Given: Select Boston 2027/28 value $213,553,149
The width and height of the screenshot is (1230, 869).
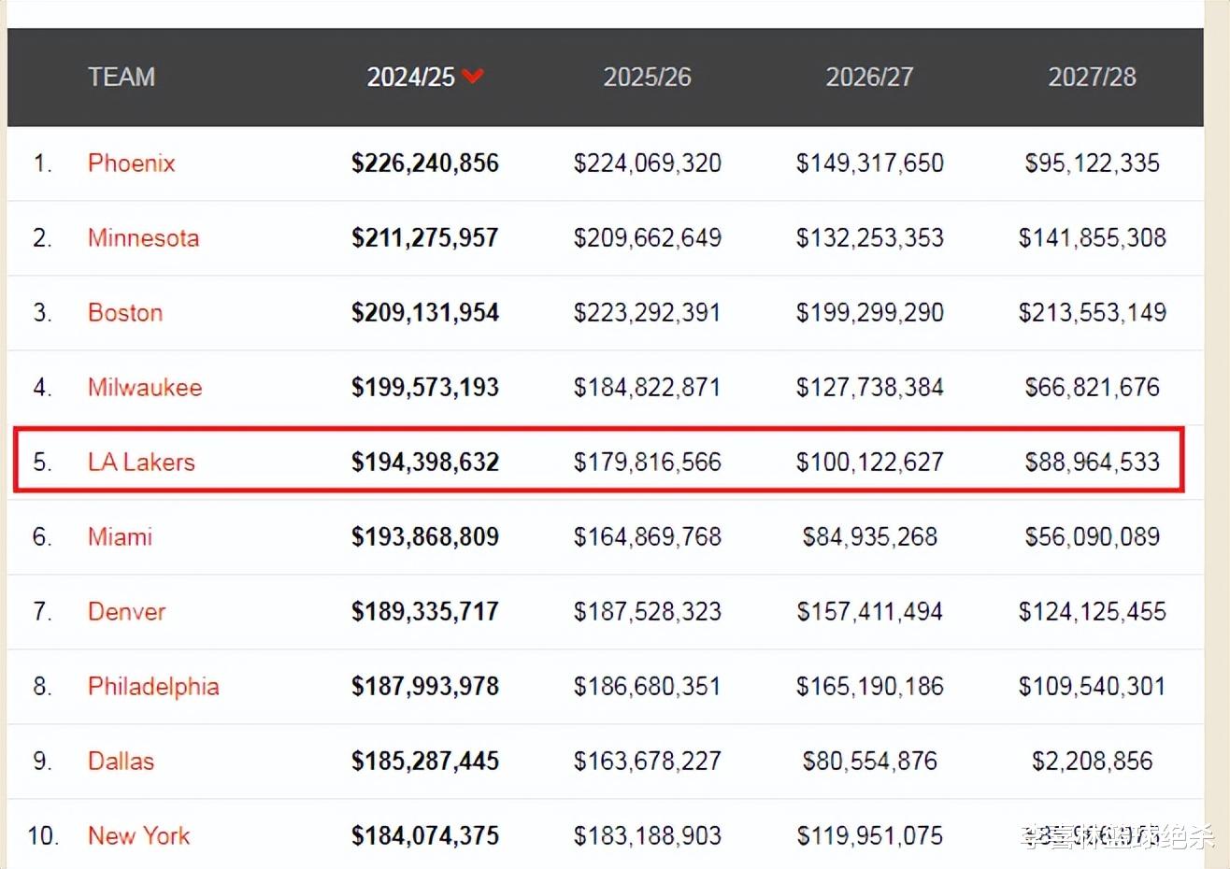Looking at the screenshot, I should [x=1093, y=312].
